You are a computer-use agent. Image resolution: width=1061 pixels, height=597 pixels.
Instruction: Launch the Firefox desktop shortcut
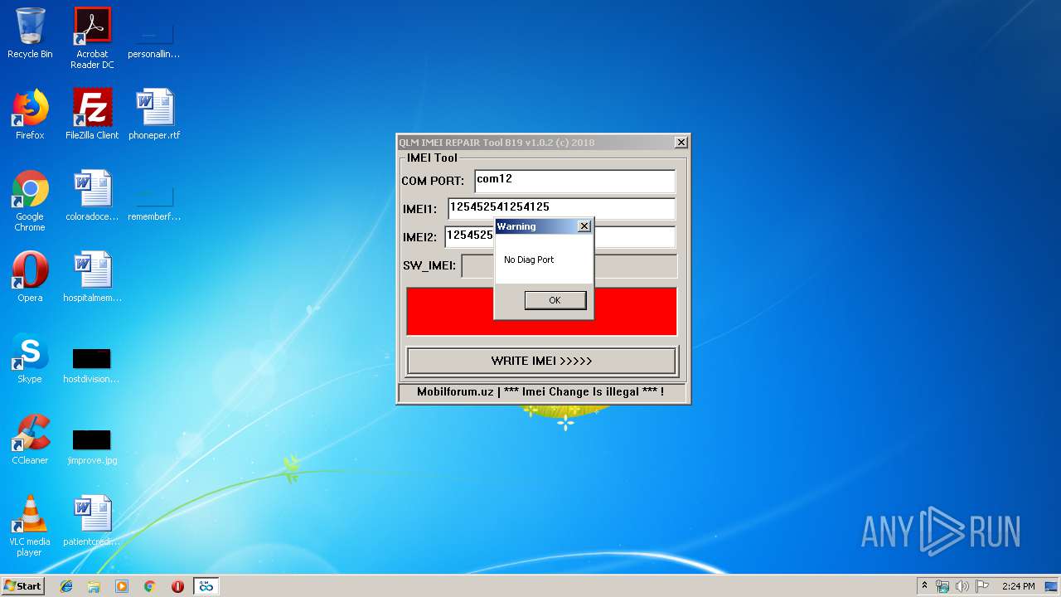30,115
